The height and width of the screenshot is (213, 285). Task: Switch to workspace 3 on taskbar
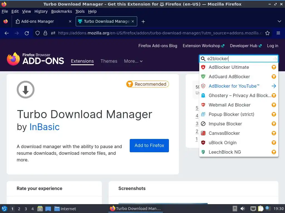26,209
